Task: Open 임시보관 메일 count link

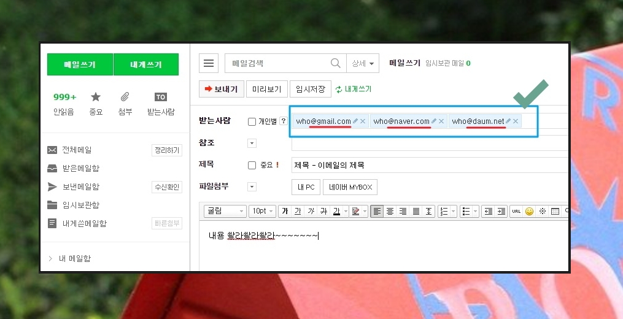Action: pyautogui.click(x=448, y=63)
